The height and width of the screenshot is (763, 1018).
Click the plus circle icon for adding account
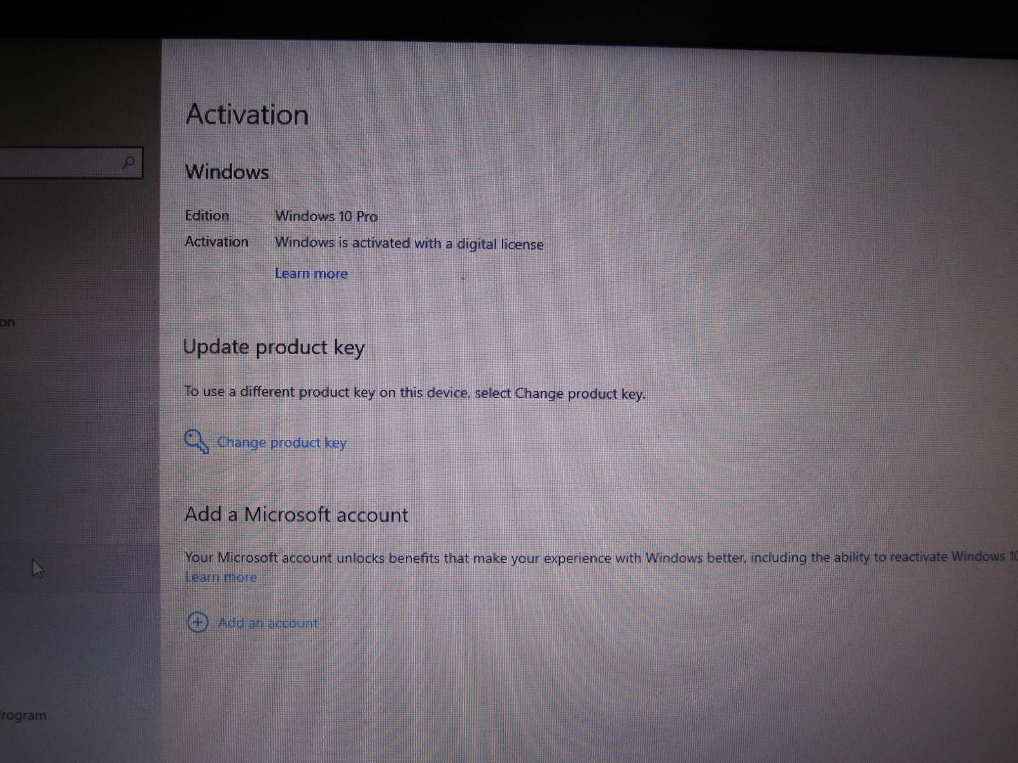click(197, 622)
